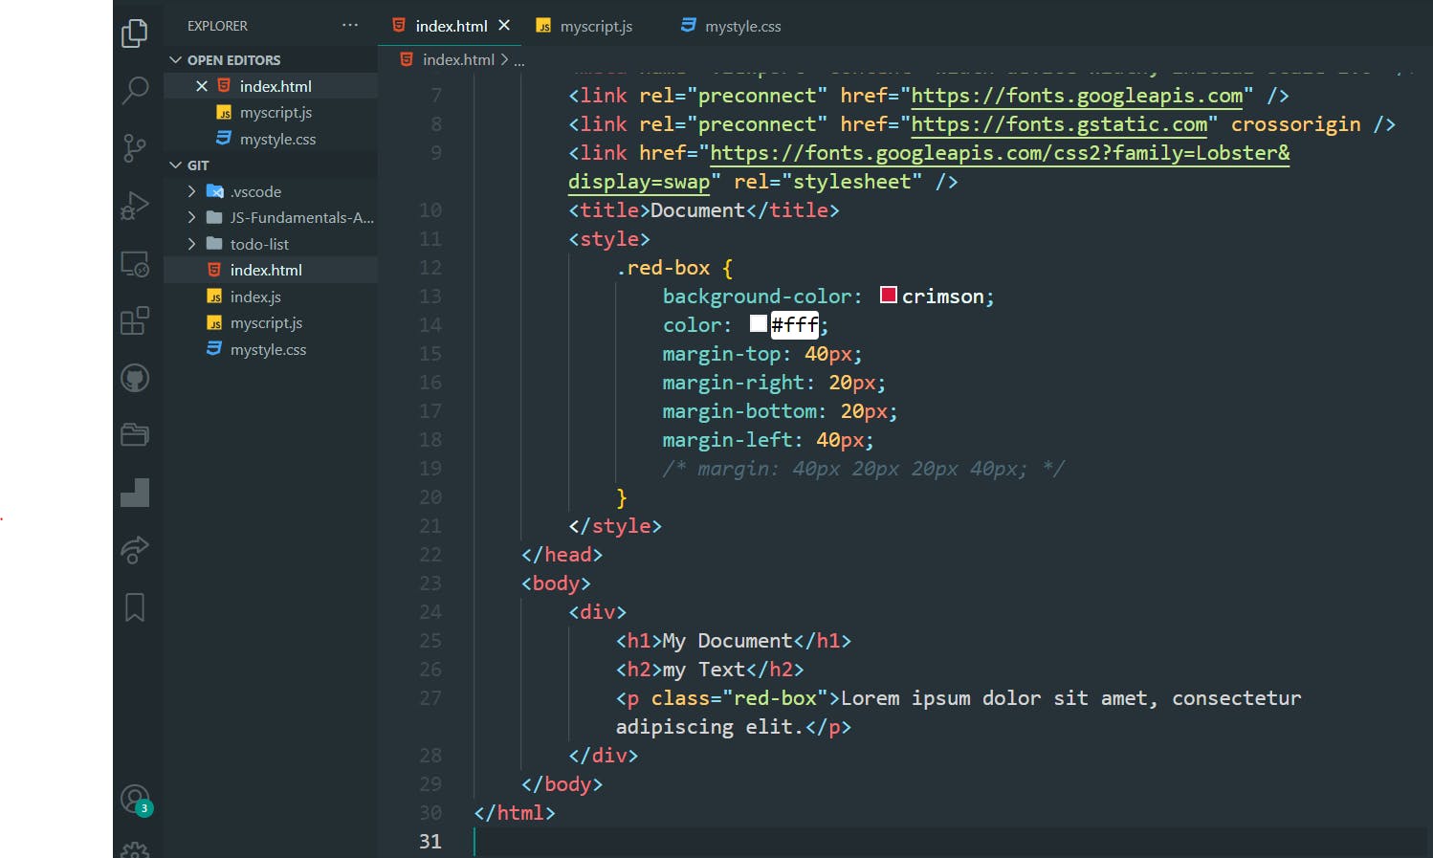Switch to the myscript.js tab

[x=584, y=26]
